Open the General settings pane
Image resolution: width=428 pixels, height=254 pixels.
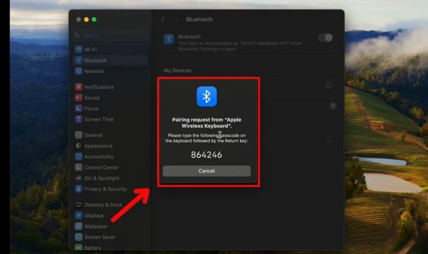[93, 135]
